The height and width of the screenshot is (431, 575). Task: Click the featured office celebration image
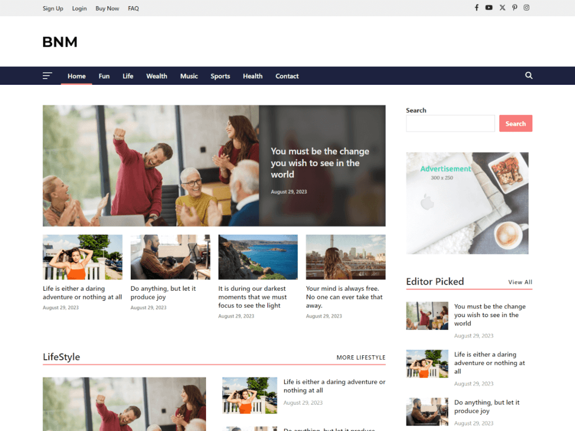click(150, 166)
